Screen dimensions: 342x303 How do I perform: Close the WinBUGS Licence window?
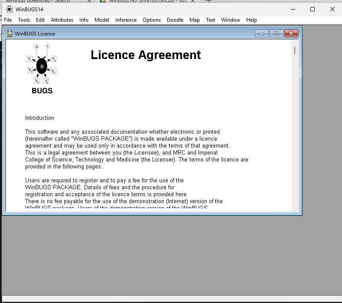[x=291, y=33]
